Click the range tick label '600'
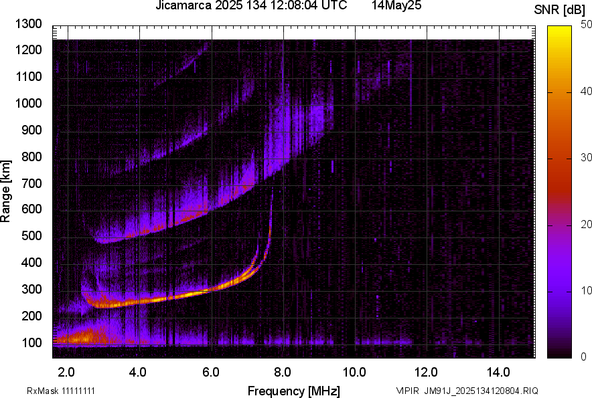 click(x=31, y=209)
